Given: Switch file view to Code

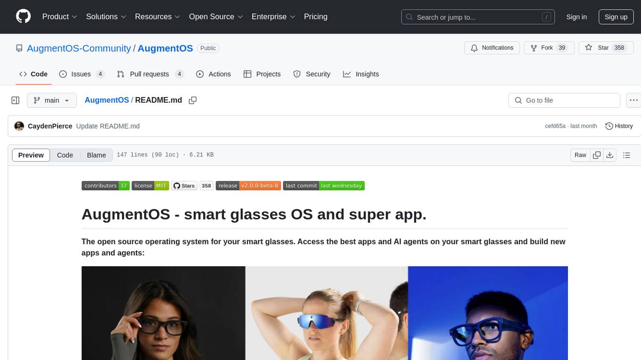Looking at the screenshot, I should (x=65, y=155).
